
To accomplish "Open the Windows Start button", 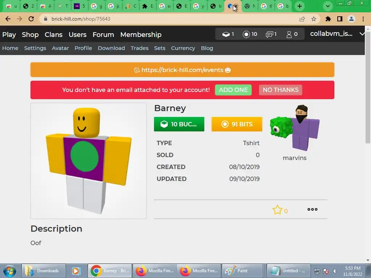I will (10, 271).
